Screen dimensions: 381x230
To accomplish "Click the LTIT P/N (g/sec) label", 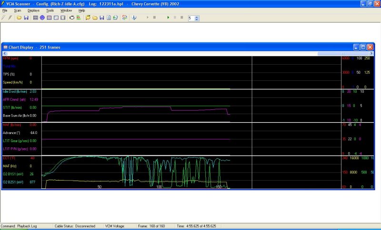I will coord(15,149).
